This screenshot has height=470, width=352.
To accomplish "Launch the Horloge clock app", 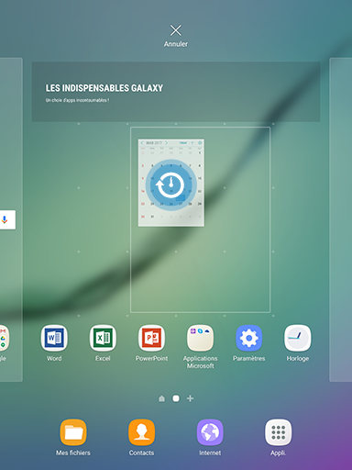I will click(298, 338).
